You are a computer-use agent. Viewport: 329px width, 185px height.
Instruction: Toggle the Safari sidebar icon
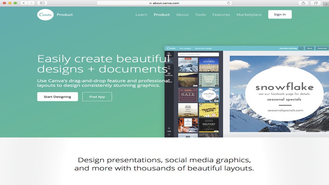(x=42, y=3)
